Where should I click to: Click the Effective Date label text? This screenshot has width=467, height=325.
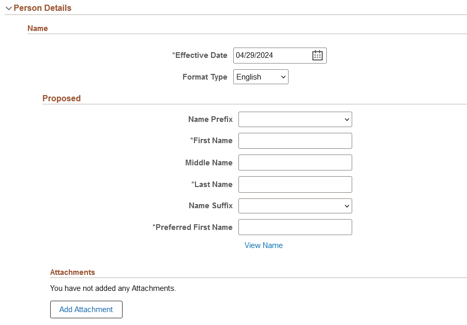tap(201, 56)
